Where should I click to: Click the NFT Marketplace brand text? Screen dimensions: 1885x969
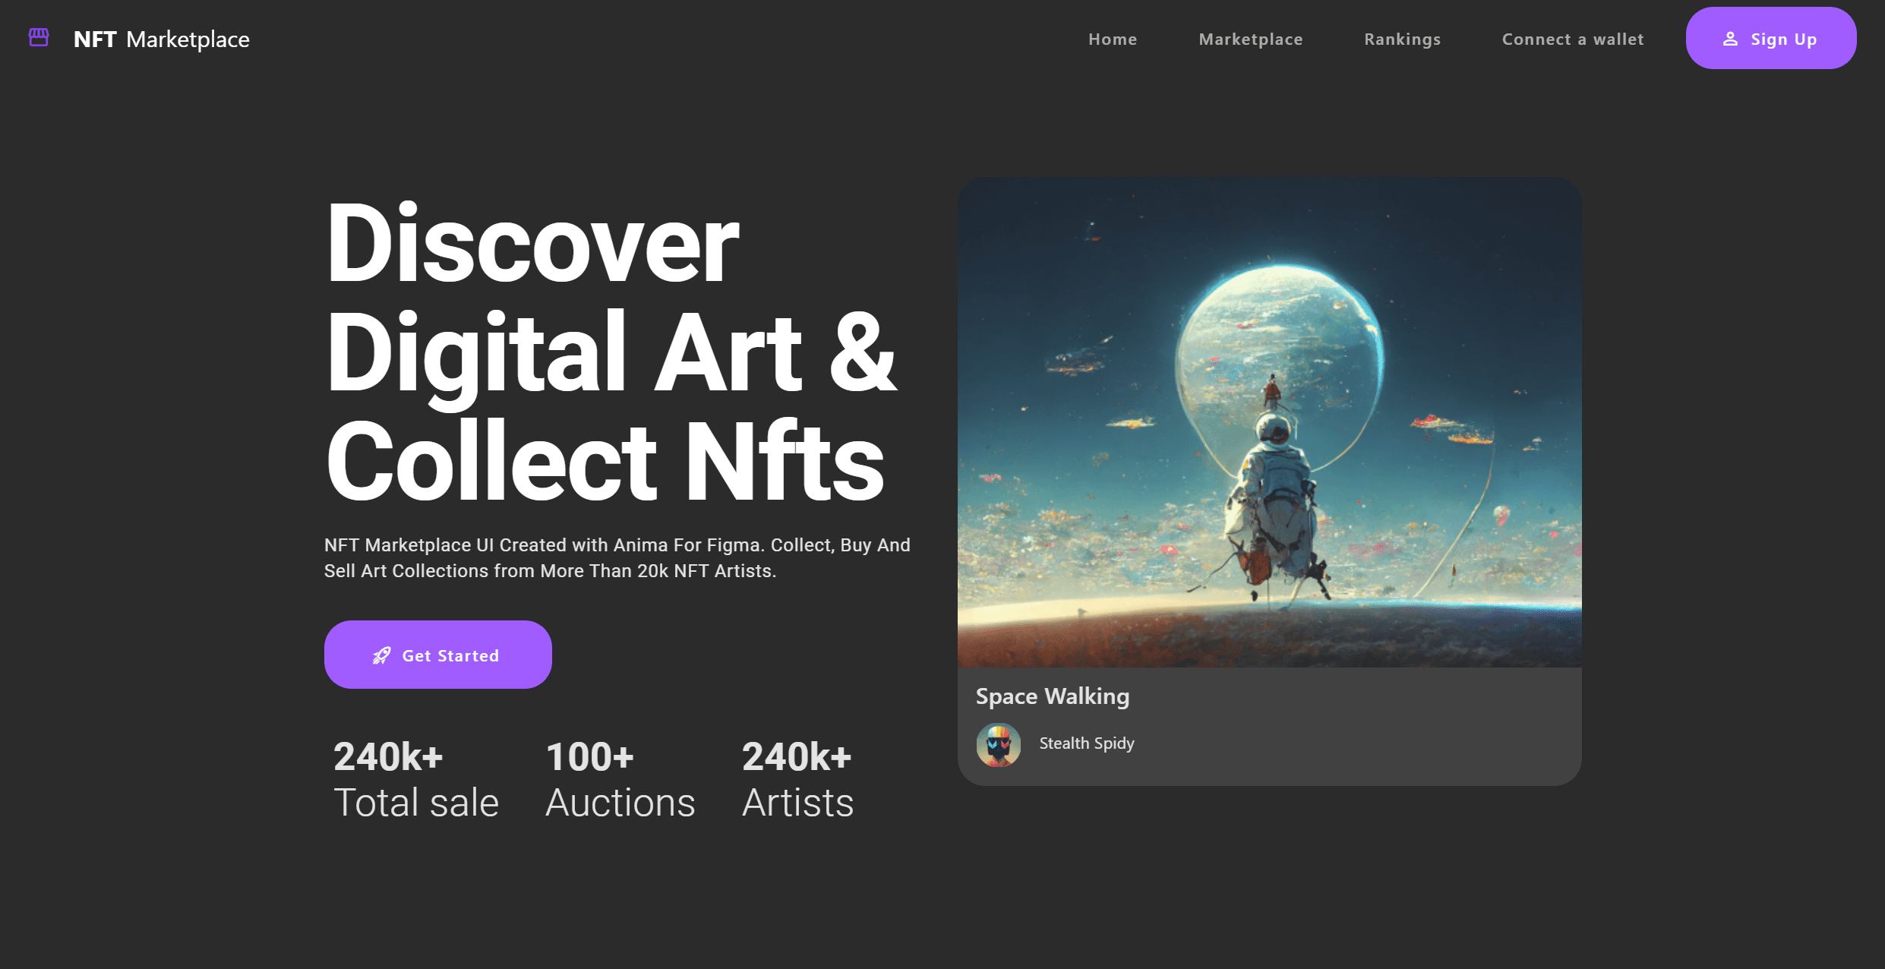162,39
